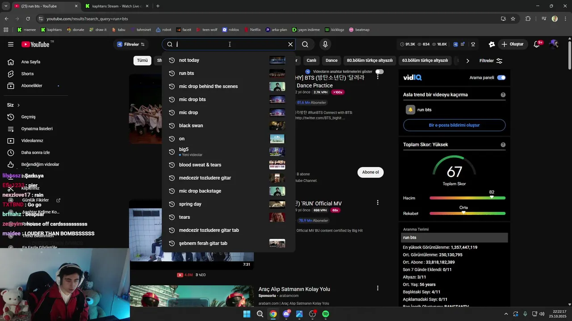Select the 'not today' search suggestion
Image resolution: width=572 pixels, height=321 pixels.
(x=228, y=60)
